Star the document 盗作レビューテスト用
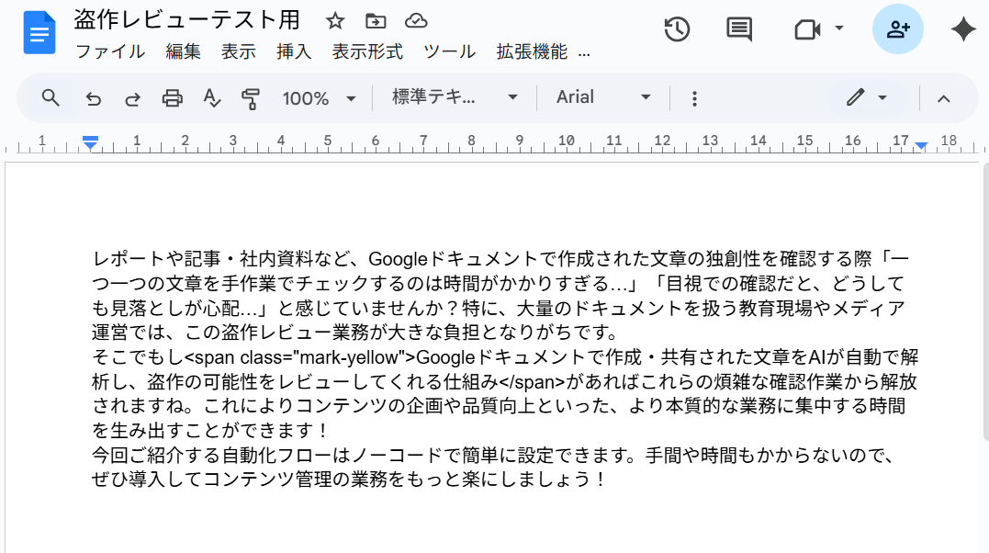 (x=335, y=21)
